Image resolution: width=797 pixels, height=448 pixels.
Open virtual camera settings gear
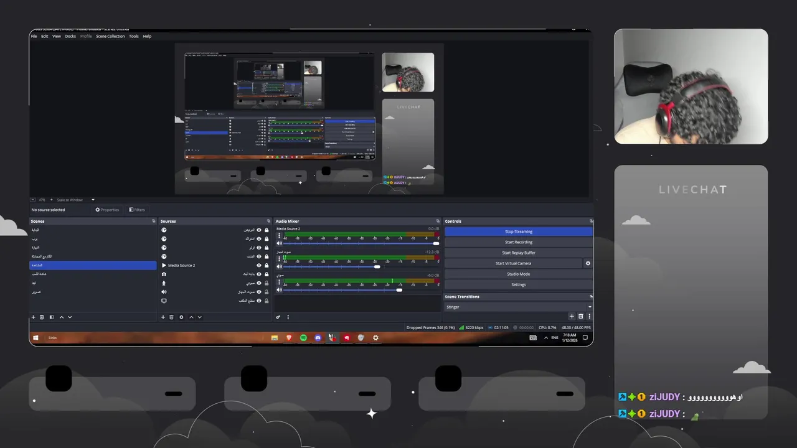[588, 263]
